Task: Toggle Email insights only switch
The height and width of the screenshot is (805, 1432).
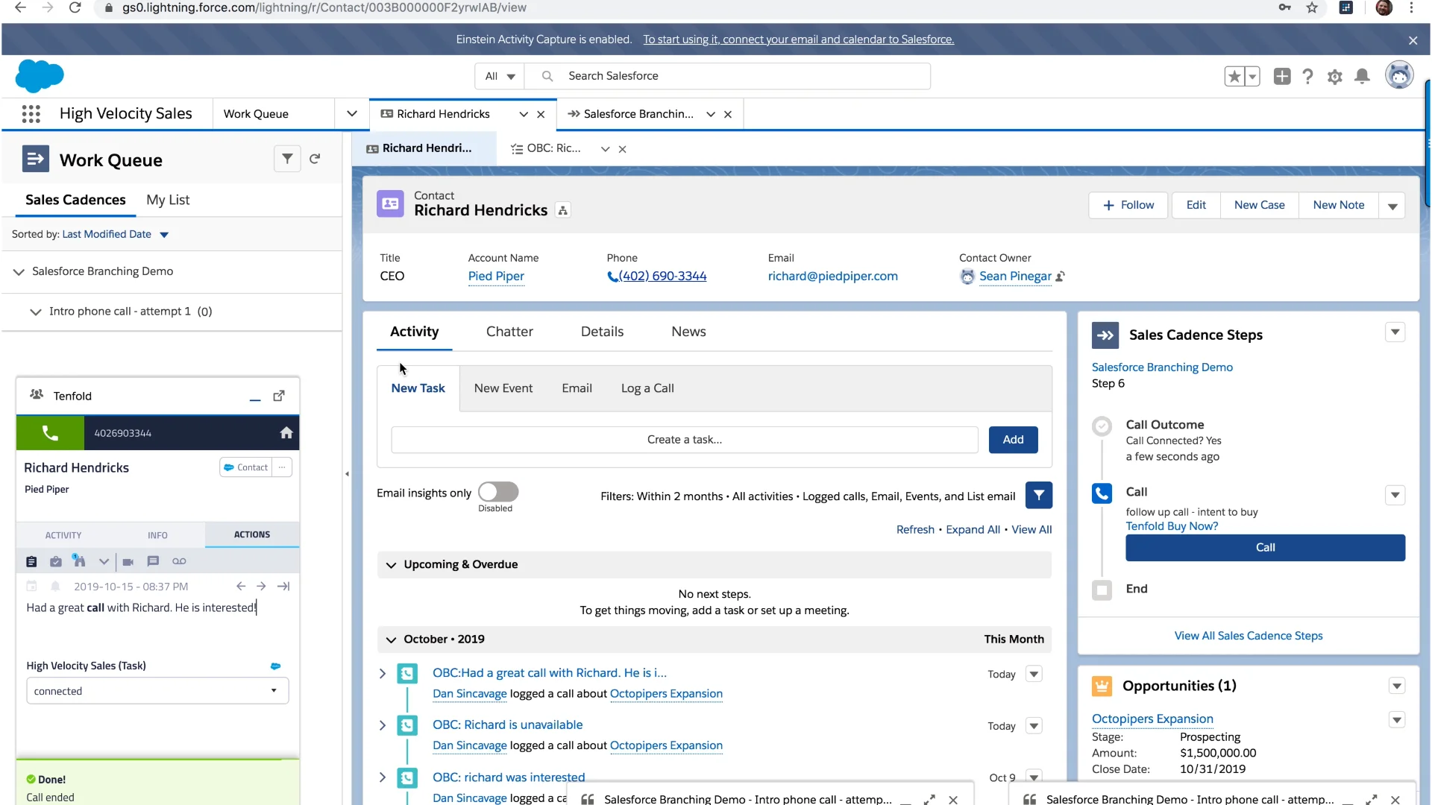Action: pos(497,493)
